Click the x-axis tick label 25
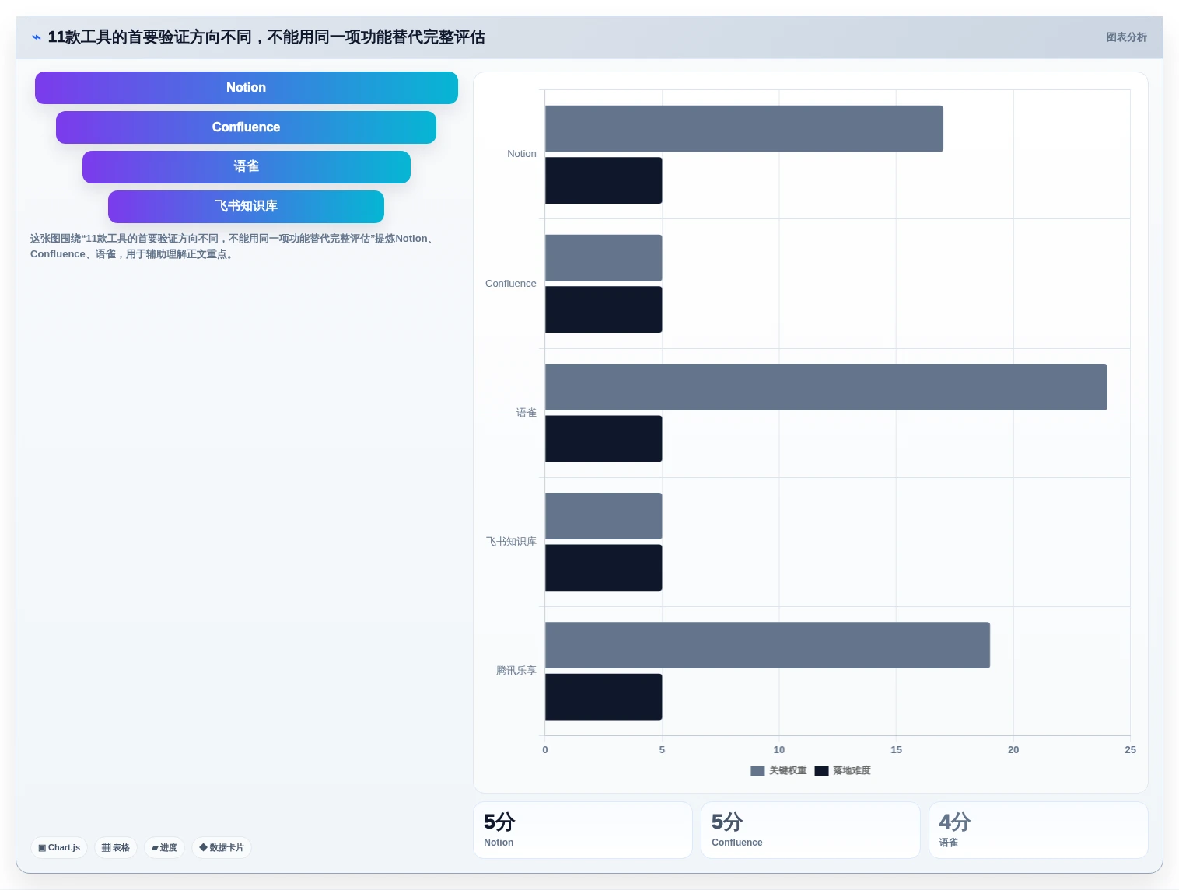 1130,750
